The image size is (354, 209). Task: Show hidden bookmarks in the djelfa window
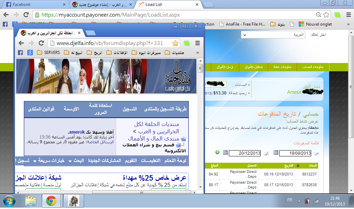(197, 53)
